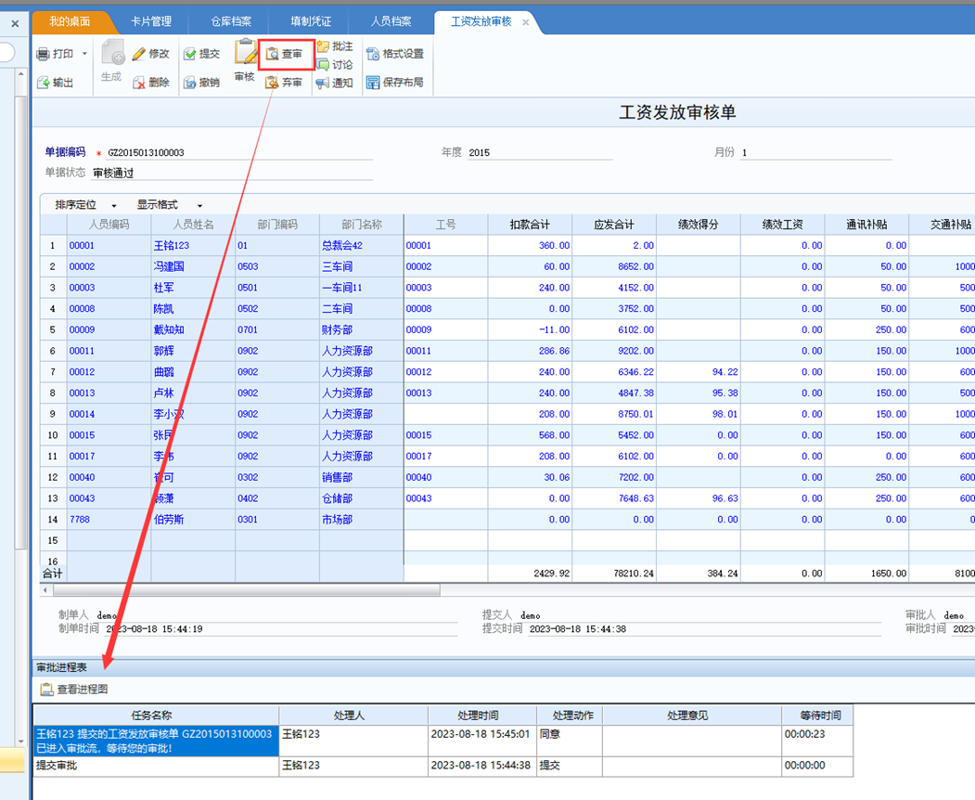Click the 删除 delete icon
This screenshot has height=800, width=975.
[139, 82]
